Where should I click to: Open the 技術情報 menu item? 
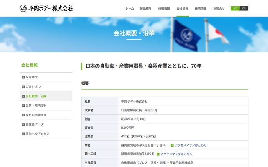pyautogui.click(x=164, y=8)
